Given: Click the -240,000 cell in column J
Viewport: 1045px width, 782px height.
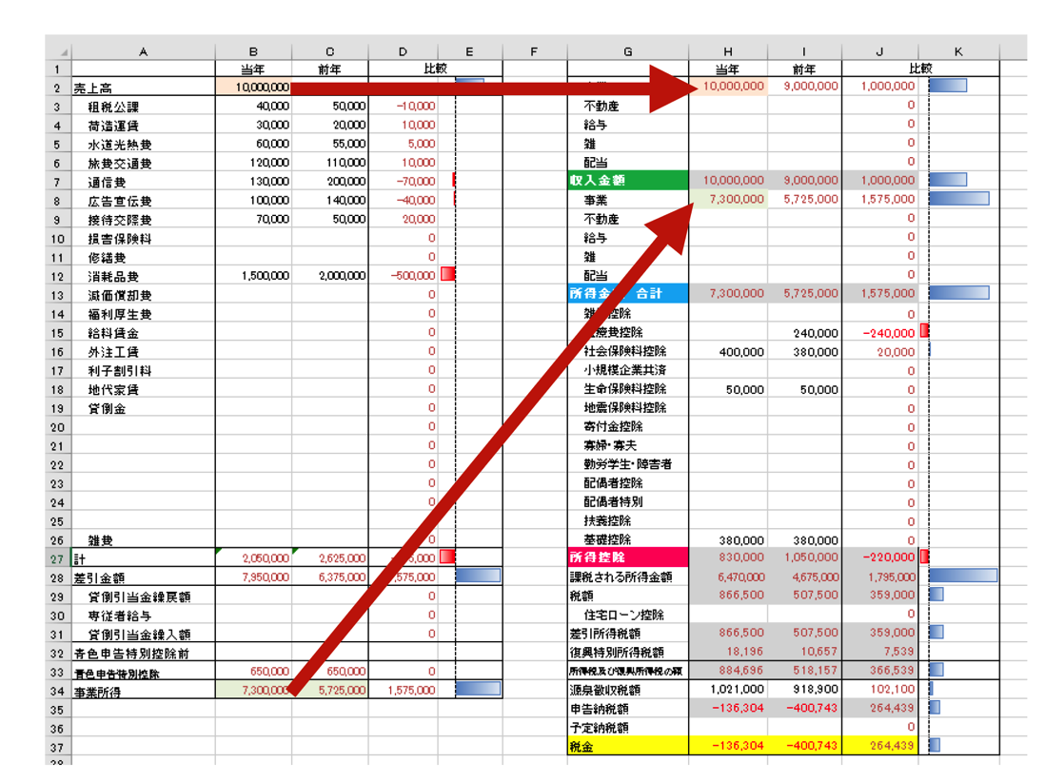Looking at the screenshot, I should 879,332.
